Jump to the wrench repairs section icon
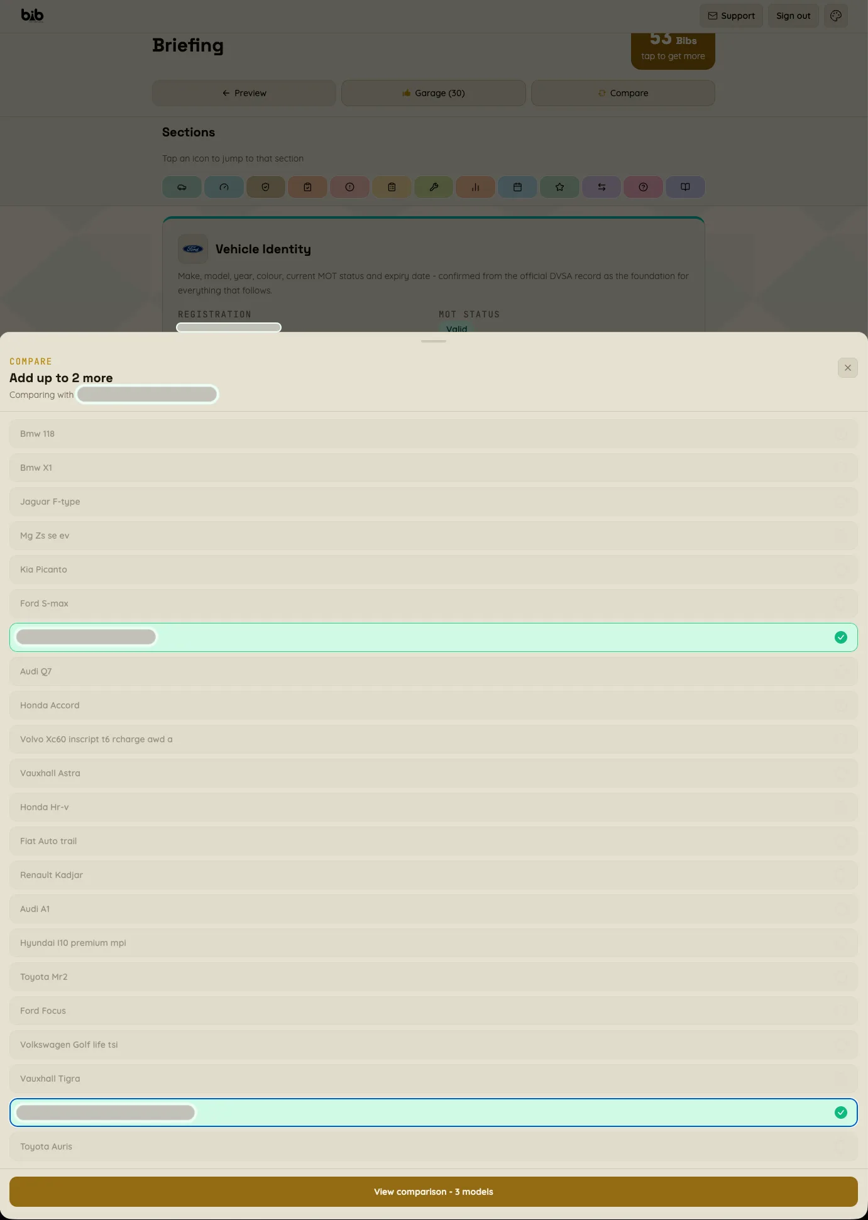This screenshot has width=868, height=1220. click(434, 187)
